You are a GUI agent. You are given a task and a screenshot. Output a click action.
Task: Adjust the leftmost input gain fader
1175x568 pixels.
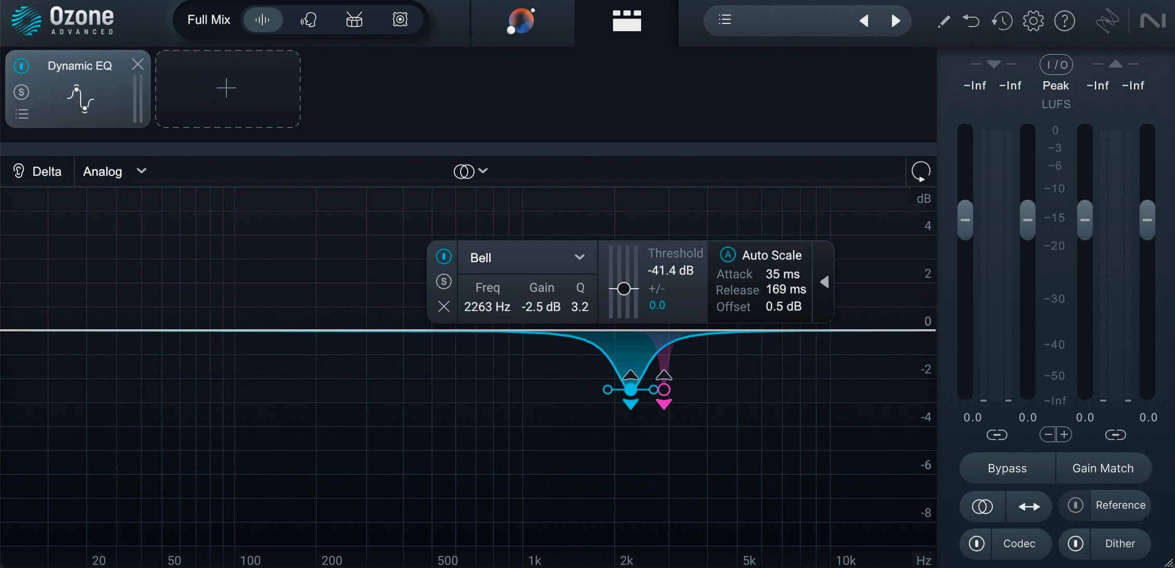point(965,220)
